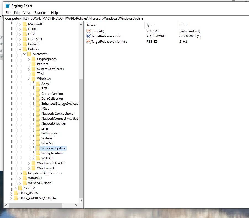Expand the WSDAPI key
The height and width of the screenshot is (218, 249).
pyautogui.click(x=33, y=158)
